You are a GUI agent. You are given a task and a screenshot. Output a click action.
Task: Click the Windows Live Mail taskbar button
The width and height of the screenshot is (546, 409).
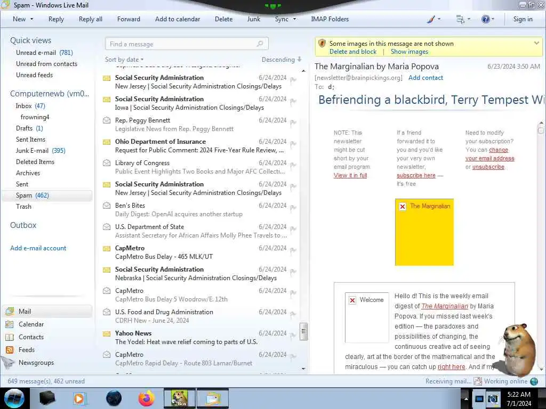(213, 398)
